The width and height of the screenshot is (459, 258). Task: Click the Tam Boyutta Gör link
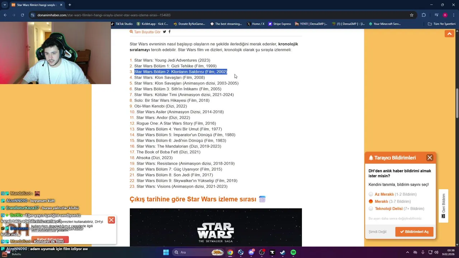(x=145, y=32)
